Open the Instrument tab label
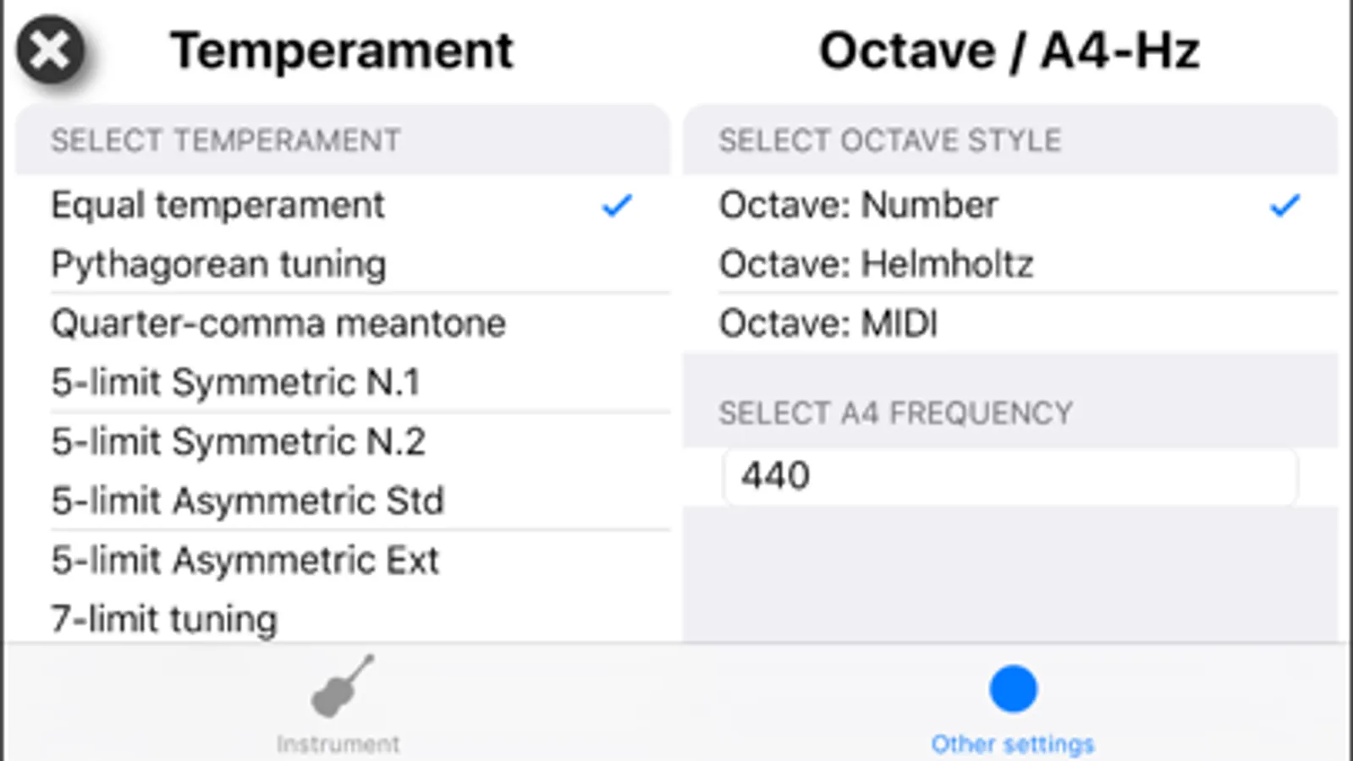Viewport: 1353px width, 761px height. 338,744
